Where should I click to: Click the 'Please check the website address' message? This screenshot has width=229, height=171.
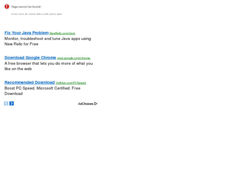pyautogui.click(x=37, y=14)
